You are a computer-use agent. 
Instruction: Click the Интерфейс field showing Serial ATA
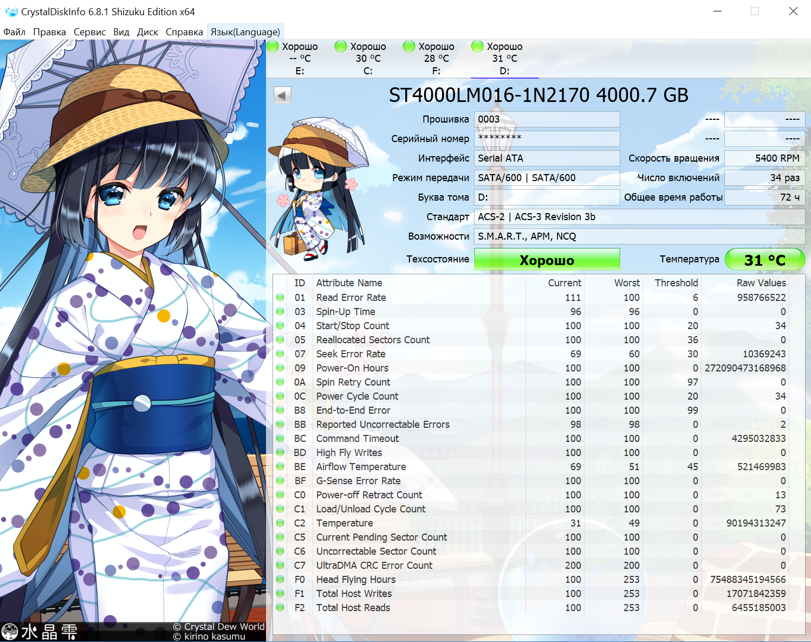pyautogui.click(x=547, y=158)
